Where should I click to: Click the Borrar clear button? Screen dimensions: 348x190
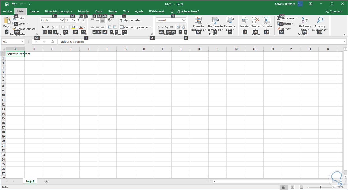pos(284,29)
